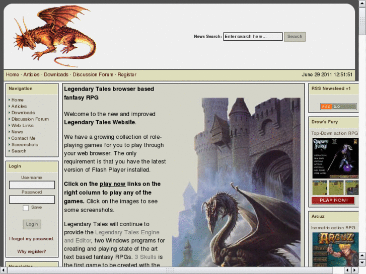Screen dimensions: 366x274
Task: Open the 3 Skulls link
Action: [145, 257]
